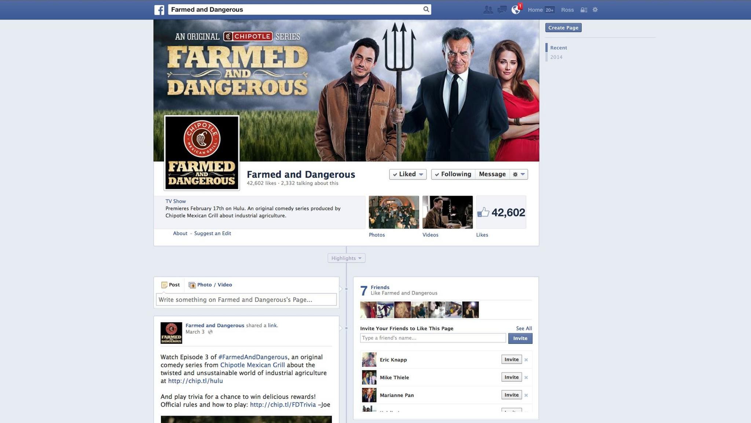The width and height of the screenshot is (751, 423).
Task: Select the Photo / Video tab
Action: click(210, 285)
